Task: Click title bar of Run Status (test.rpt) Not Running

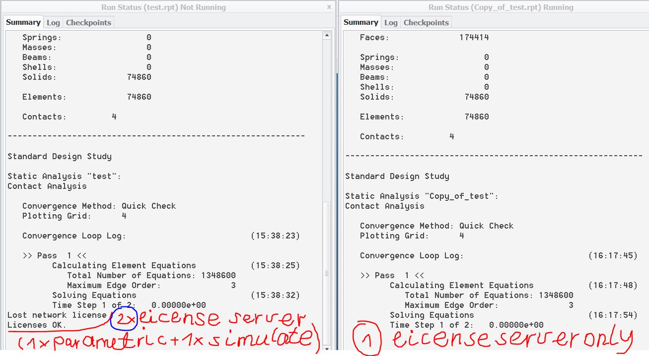Action: click(163, 7)
